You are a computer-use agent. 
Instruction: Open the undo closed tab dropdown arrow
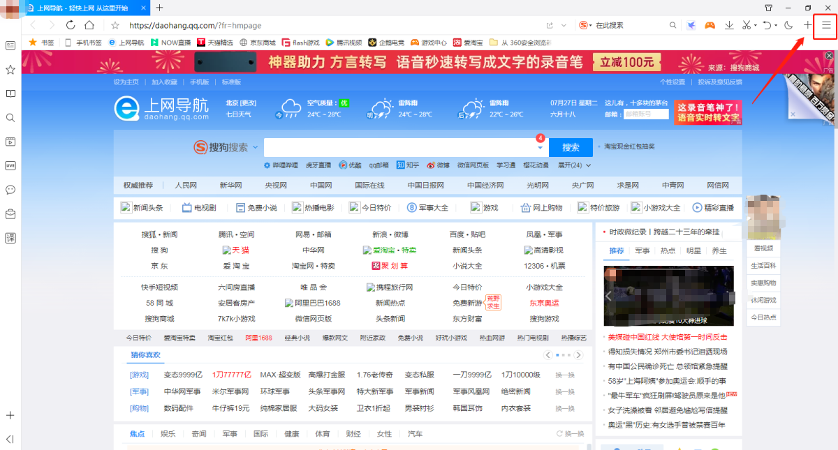776,25
